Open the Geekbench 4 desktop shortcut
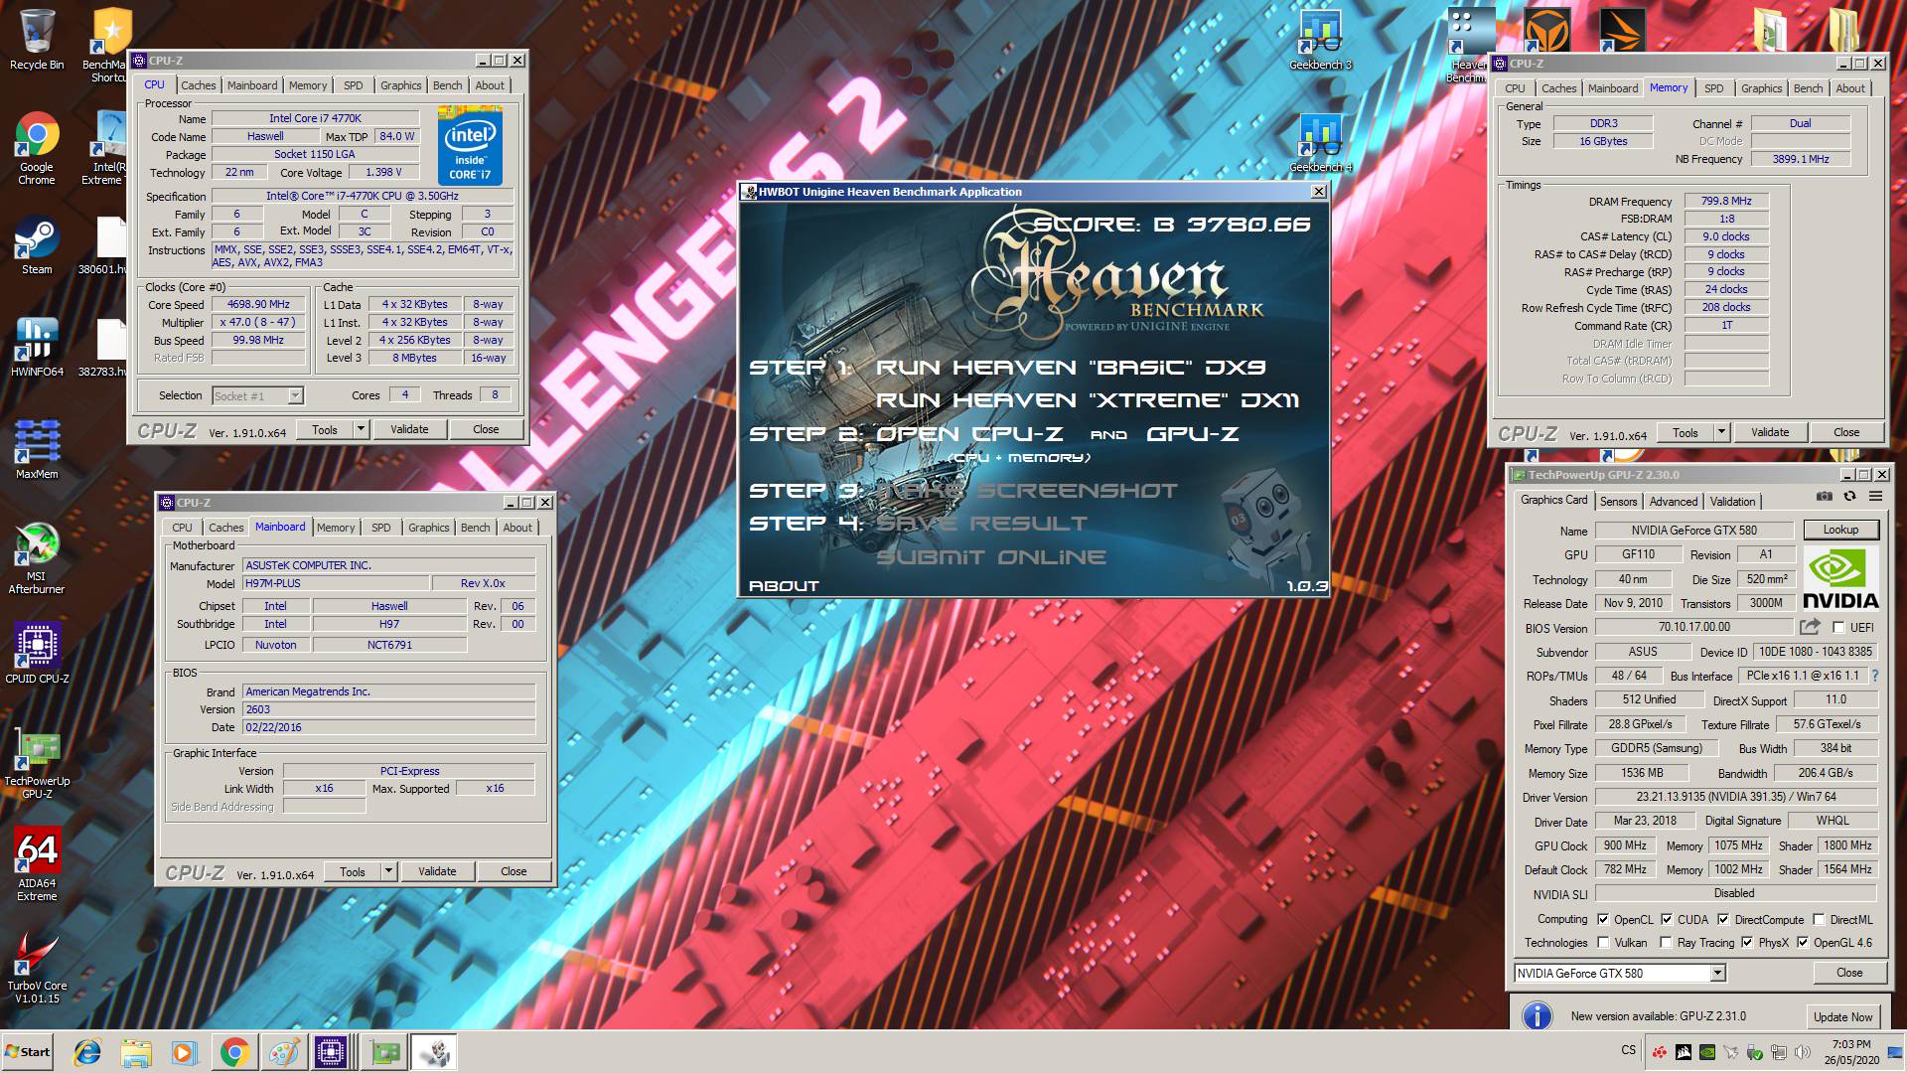This screenshot has width=1907, height=1073. (1320, 144)
